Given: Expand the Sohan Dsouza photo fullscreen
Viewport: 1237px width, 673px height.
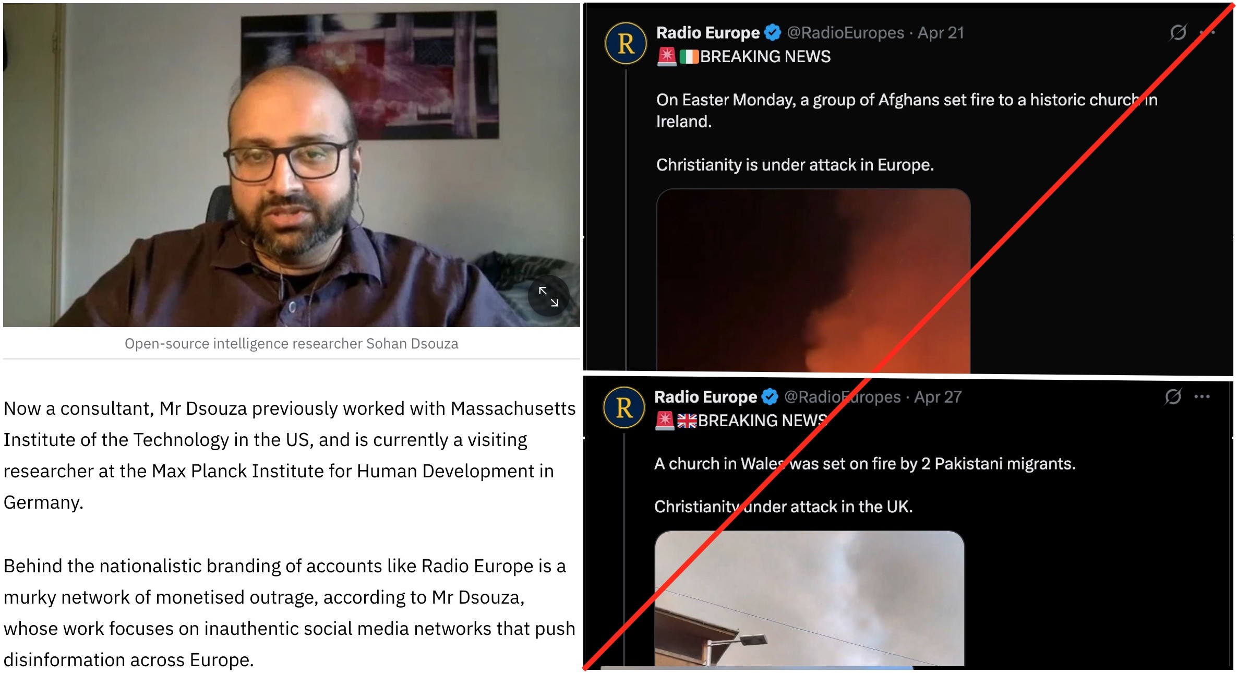Looking at the screenshot, I should pos(548,296).
